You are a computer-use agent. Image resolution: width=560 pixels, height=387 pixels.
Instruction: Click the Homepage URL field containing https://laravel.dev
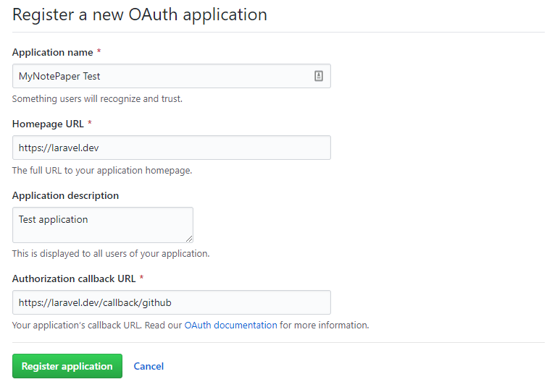pyautogui.click(x=172, y=148)
